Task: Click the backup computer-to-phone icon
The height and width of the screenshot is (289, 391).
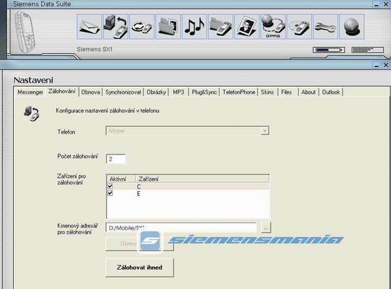Action: click(116, 26)
